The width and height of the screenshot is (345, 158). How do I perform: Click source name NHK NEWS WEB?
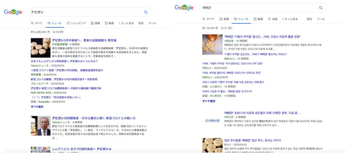(41, 93)
